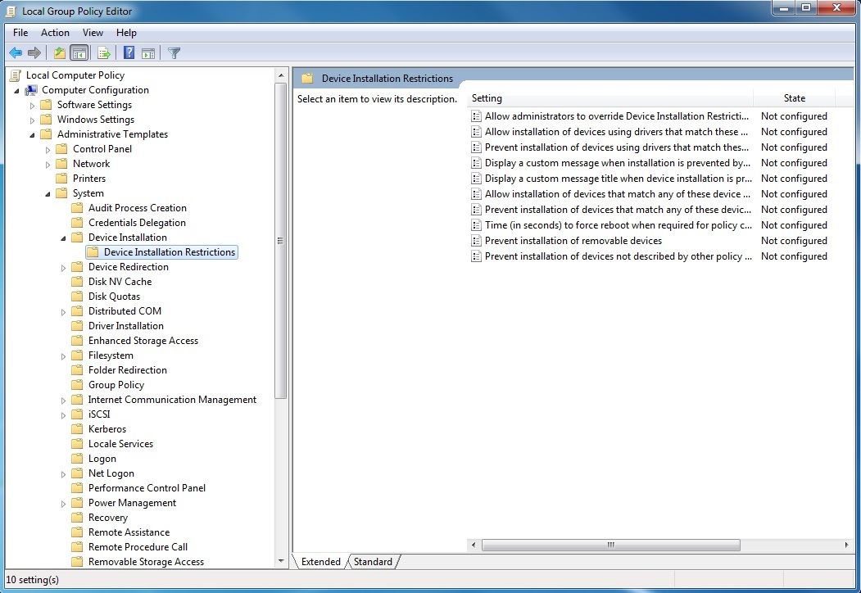Select Performance Control Panel tree item
The width and height of the screenshot is (861, 593).
[x=147, y=487]
